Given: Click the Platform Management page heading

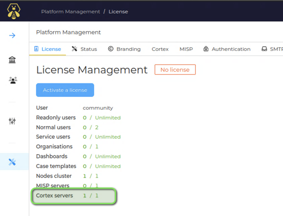Looking at the screenshot, I should 68,32.
